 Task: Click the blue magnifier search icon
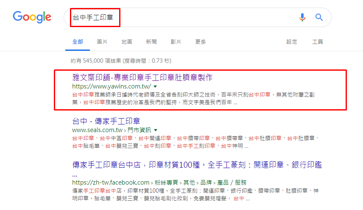click(319, 17)
